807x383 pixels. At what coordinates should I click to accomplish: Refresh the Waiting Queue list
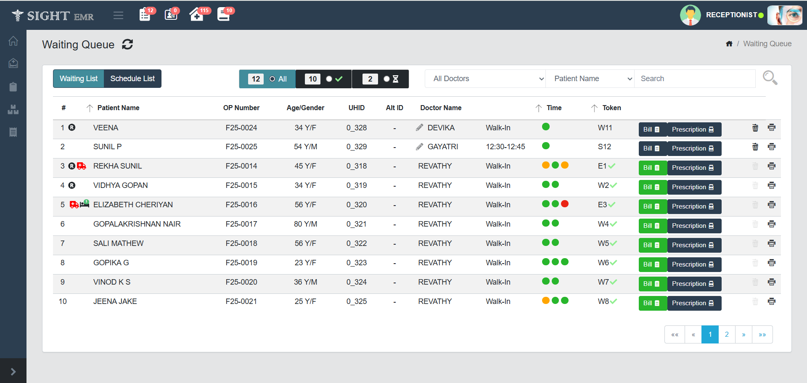(127, 44)
